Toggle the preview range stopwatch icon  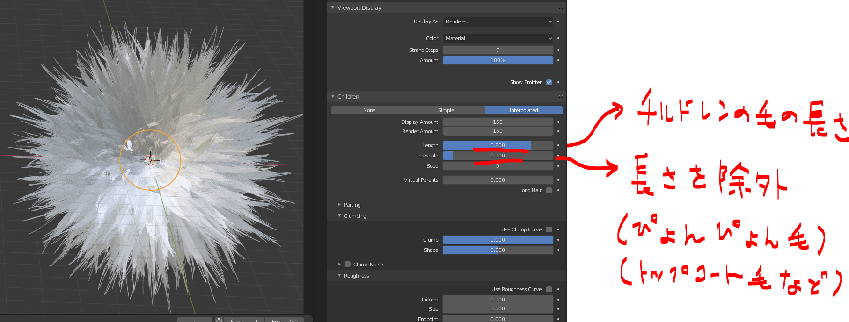(x=219, y=320)
